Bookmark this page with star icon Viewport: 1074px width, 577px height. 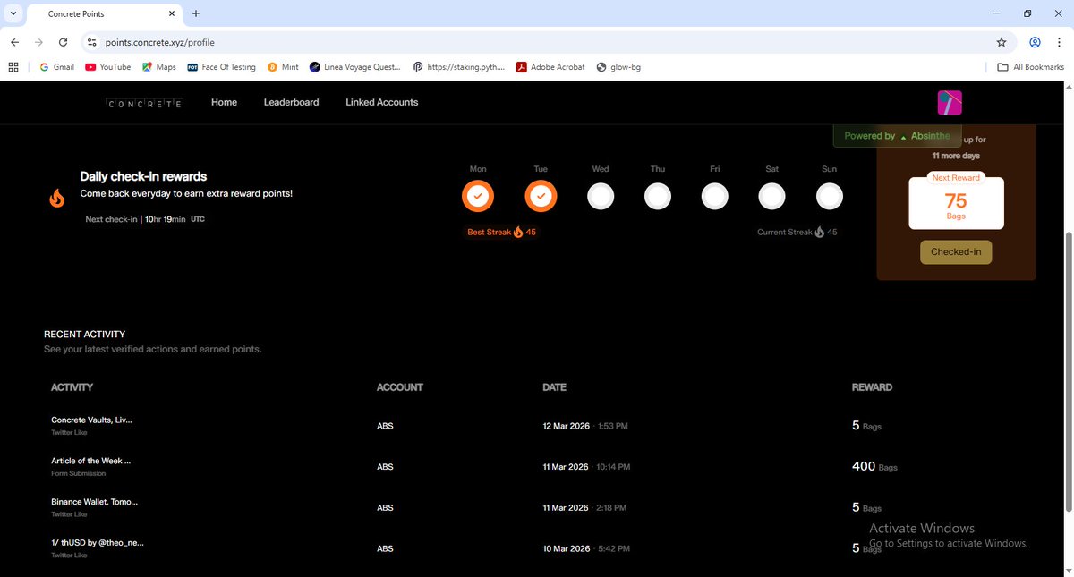pos(1002,42)
